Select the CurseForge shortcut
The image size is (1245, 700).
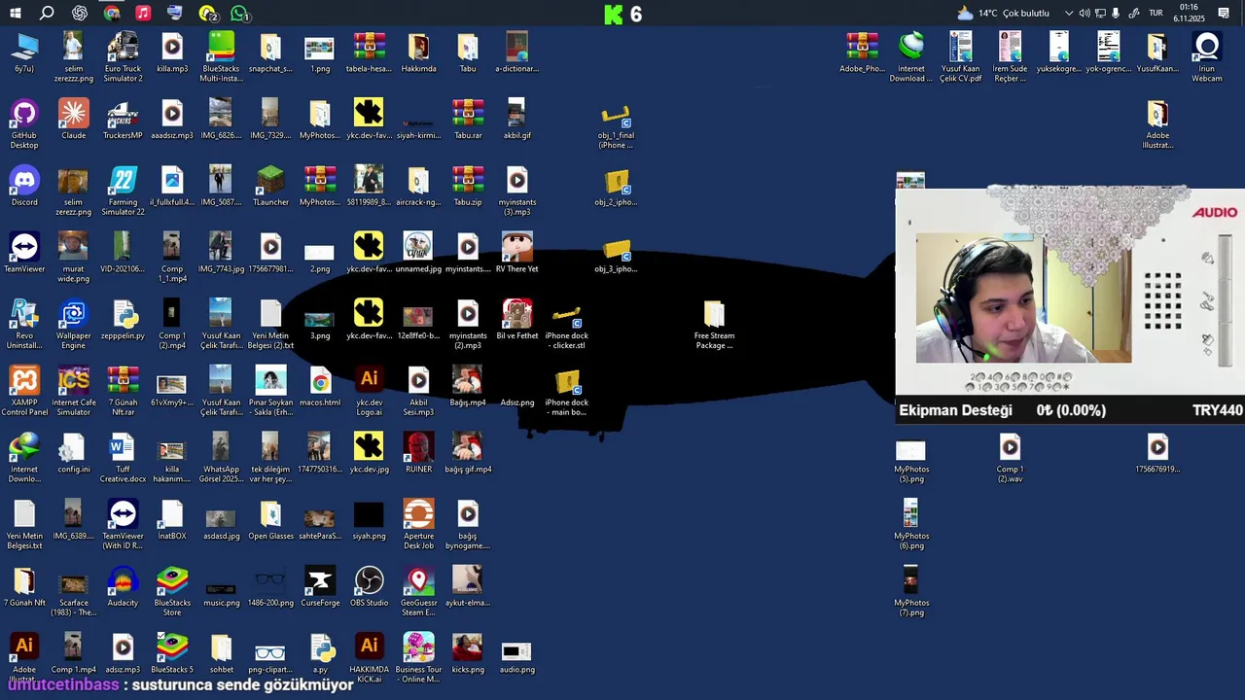coord(320,587)
